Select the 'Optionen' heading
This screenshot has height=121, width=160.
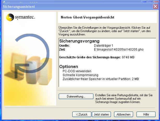[x=69, y=66]
